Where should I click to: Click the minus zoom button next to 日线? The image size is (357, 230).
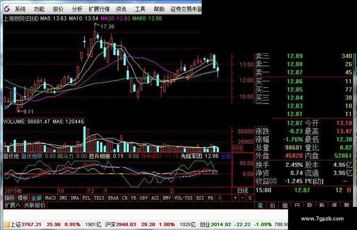(243, 198)
